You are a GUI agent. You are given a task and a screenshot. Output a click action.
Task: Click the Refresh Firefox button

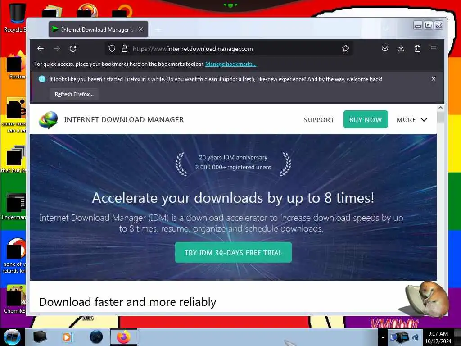coord(74,94)
